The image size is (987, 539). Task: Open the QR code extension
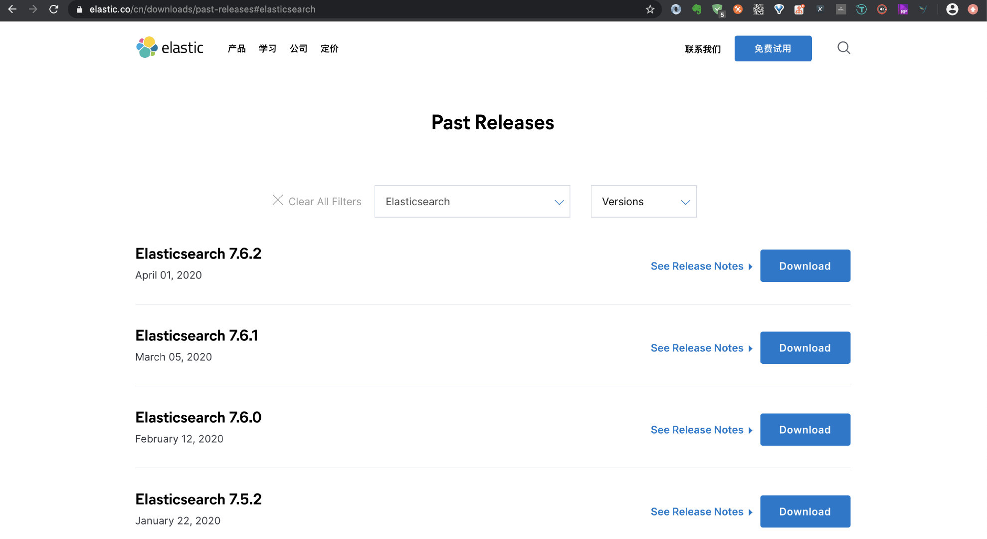(758, 9)
